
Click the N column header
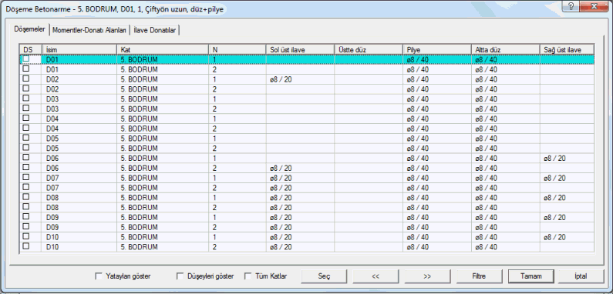coord(237,49)
